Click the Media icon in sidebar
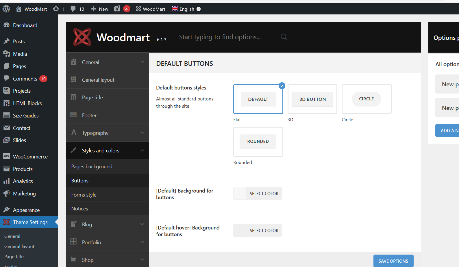The width and height of the screenshot is (459, 267). (x=6, y=54)
